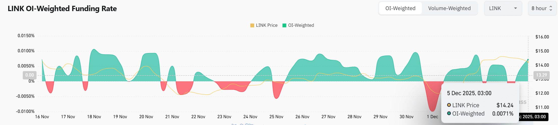Click the LINK dropdown caret arrow
Image resolution: width=558 pixels, height=125 pixels.
[516, 8]
